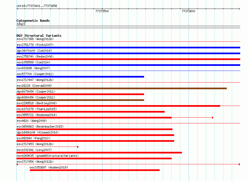Open variant esv4610 (Wang2008) label
248x181 pixels.
(32, 121)
